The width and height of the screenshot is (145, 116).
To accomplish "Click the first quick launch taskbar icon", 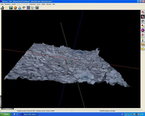I will [15, 114].
